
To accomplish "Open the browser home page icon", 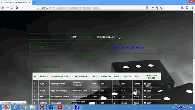I will click(17, 8).
